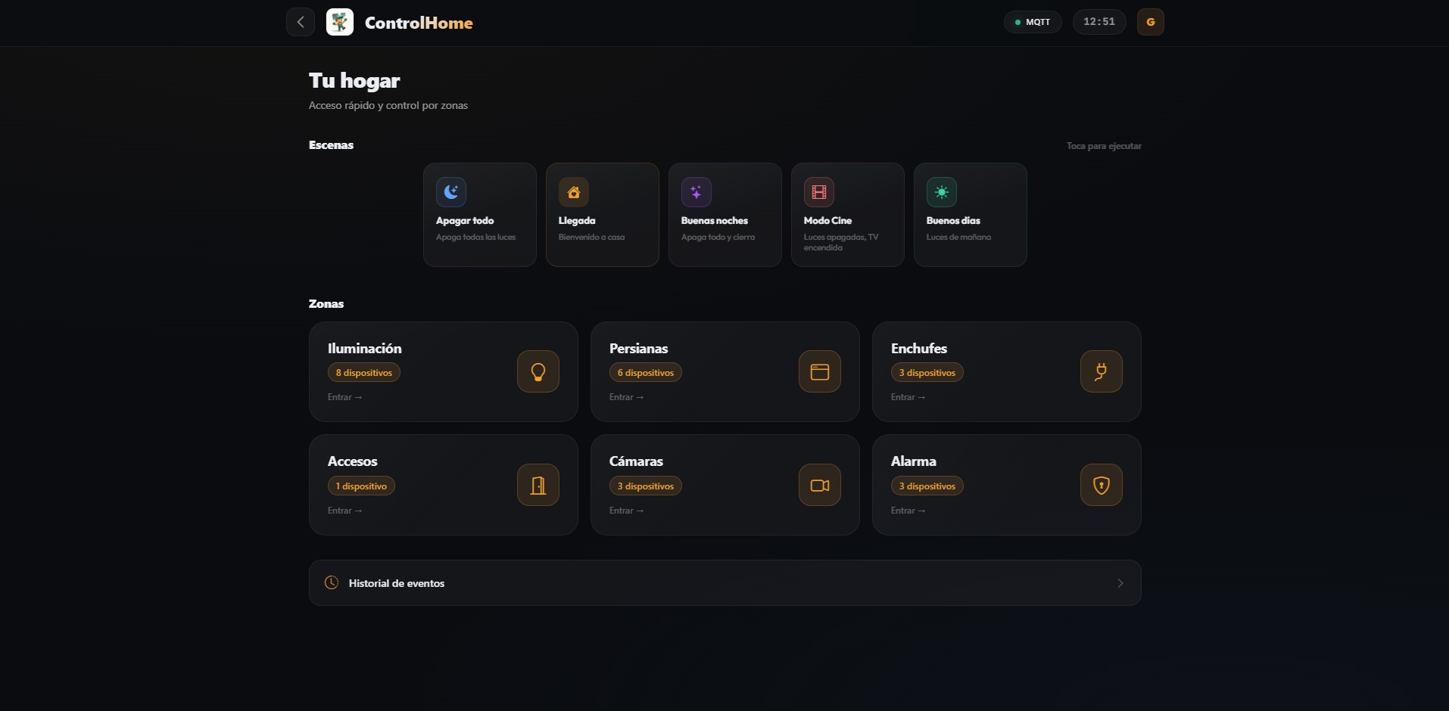Tap the Llegada scene house icon
1449x711 pixels.
pyautogui.click(x=574, y=192)
